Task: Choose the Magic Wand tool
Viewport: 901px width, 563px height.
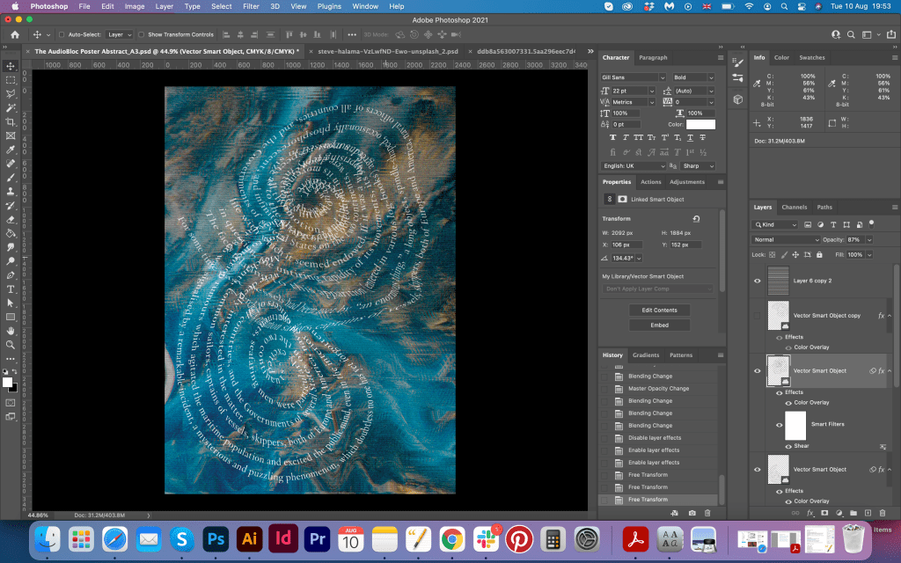Action: (11, 107)
